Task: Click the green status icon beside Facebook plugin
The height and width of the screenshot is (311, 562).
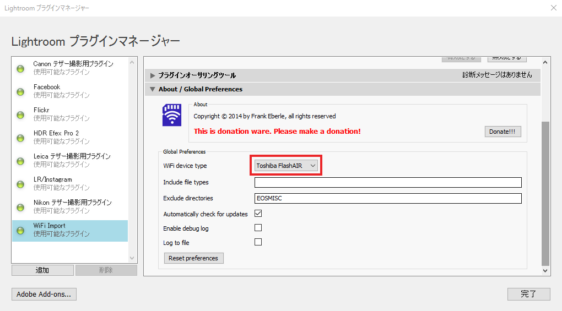Action: (x=20, y=91)
